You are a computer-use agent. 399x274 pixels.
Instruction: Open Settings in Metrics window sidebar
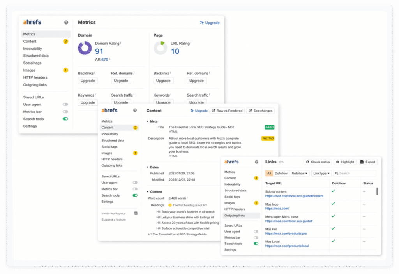tap(30, 126)
